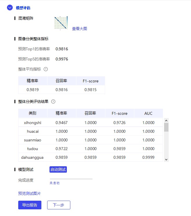Image resolution: width=191 pixels, height=216 pixels.
Task: Click the 类别 column header
Action: coord(32,113)
